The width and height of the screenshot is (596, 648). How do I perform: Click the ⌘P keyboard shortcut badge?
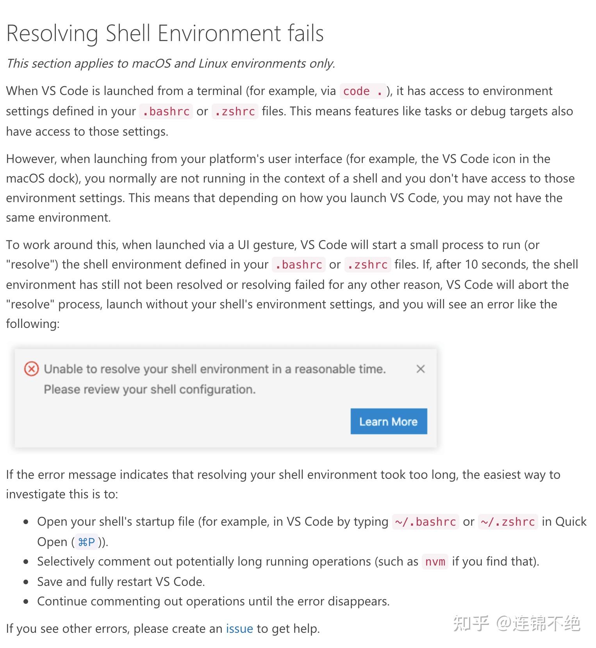[86, 542]
